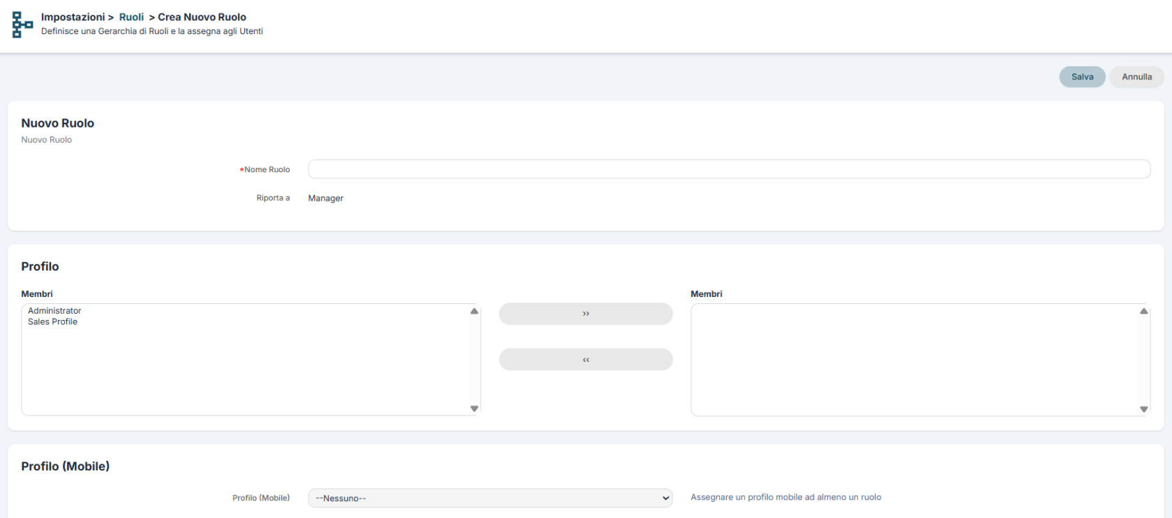Open the Ruoli breadcrumb link

point(131,17)
